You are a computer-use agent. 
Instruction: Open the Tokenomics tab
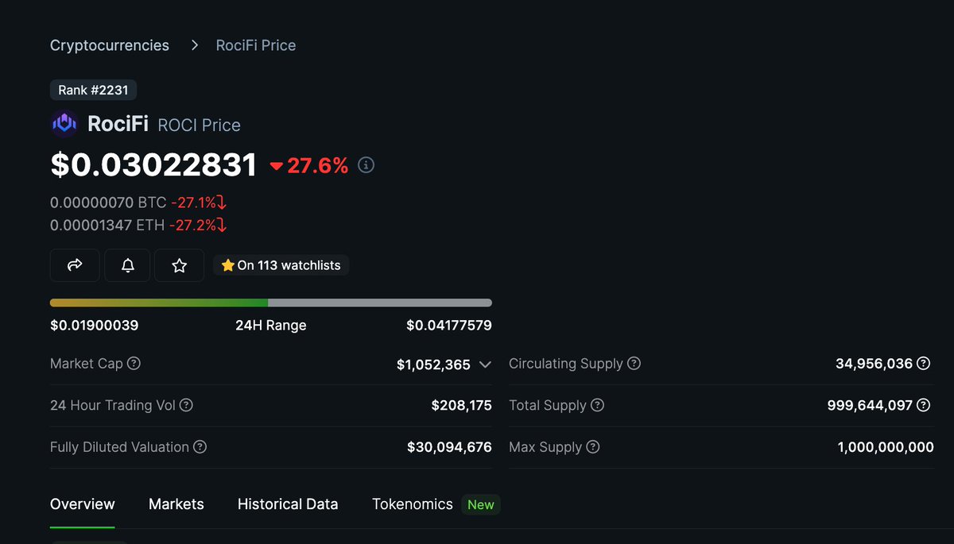pos(412,503)
